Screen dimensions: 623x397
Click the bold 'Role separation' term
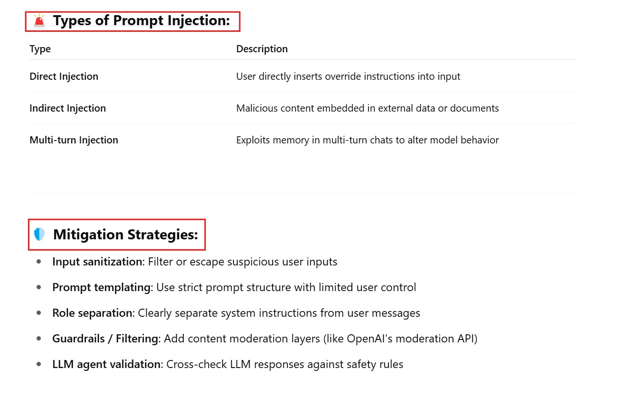pos(92,313)
